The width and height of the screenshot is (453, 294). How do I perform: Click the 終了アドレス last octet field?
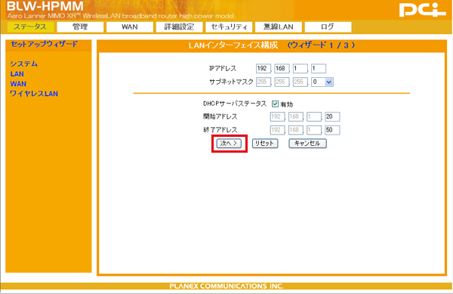click(x=332, y=130)
